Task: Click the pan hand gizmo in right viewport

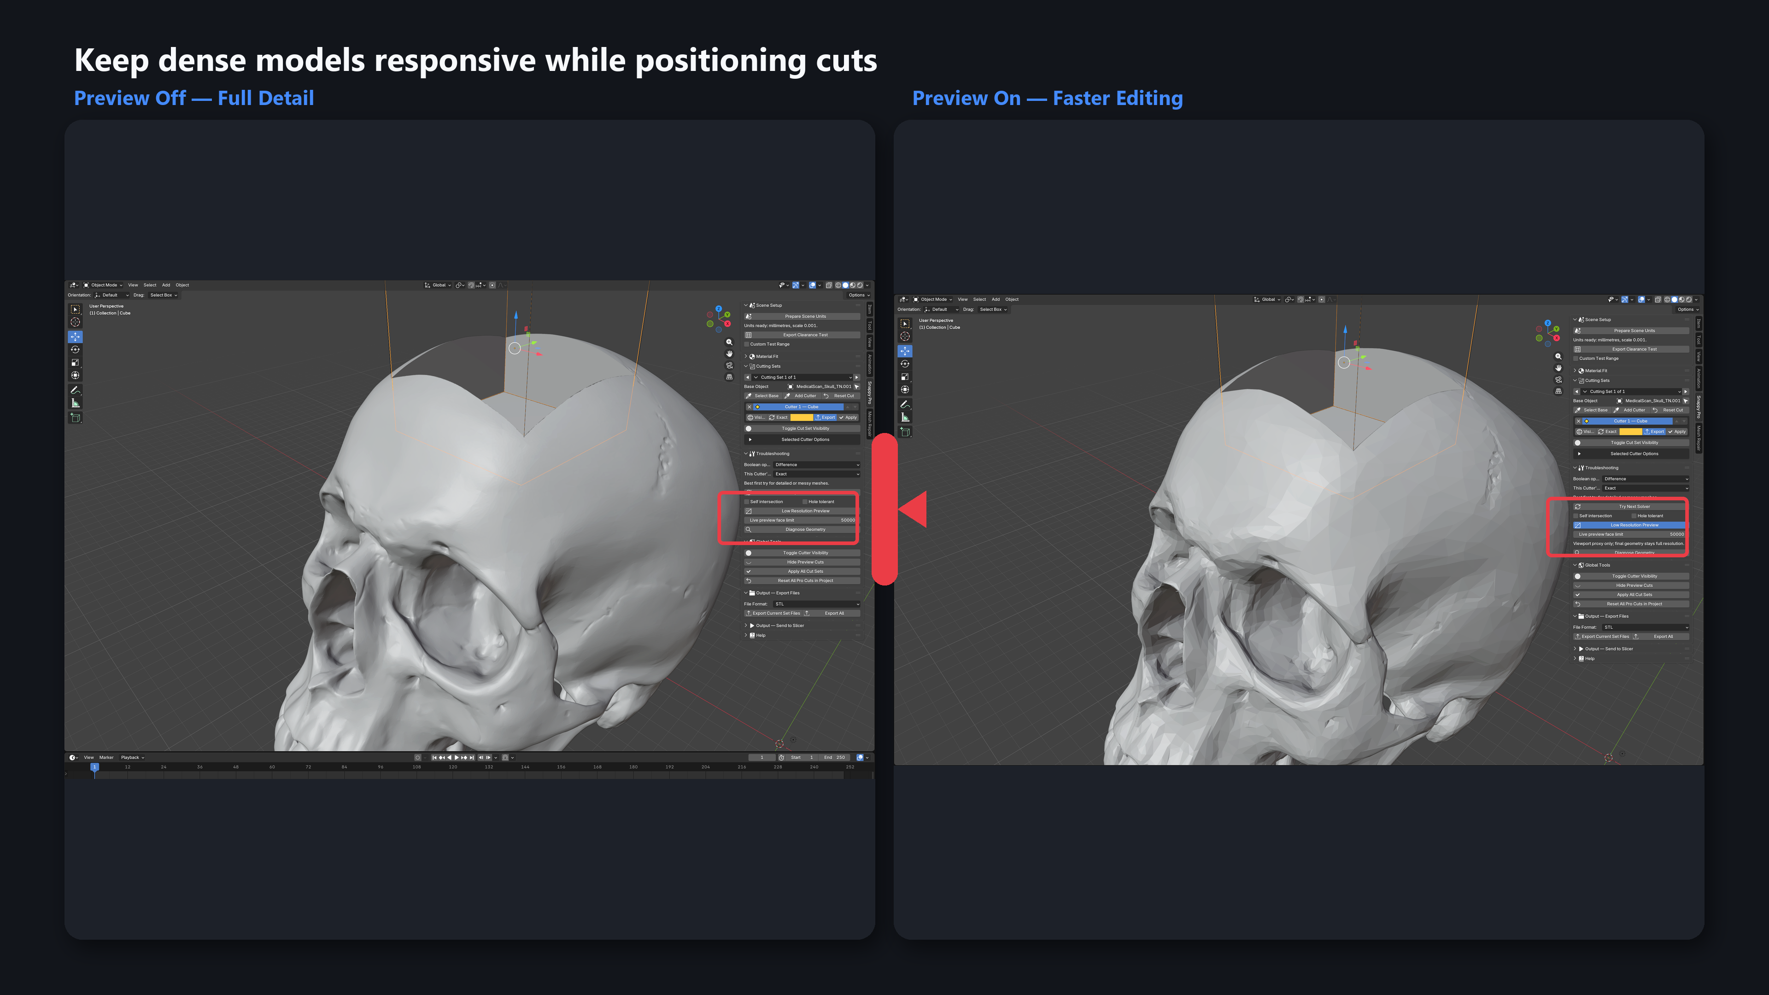Action: coord(1558,368)
